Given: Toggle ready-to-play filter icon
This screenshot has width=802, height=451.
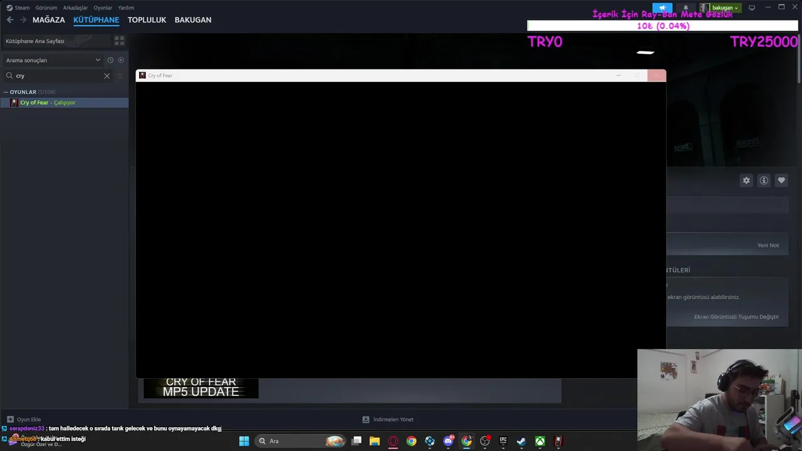Looking at the screenshot, I should click(121, 60).
